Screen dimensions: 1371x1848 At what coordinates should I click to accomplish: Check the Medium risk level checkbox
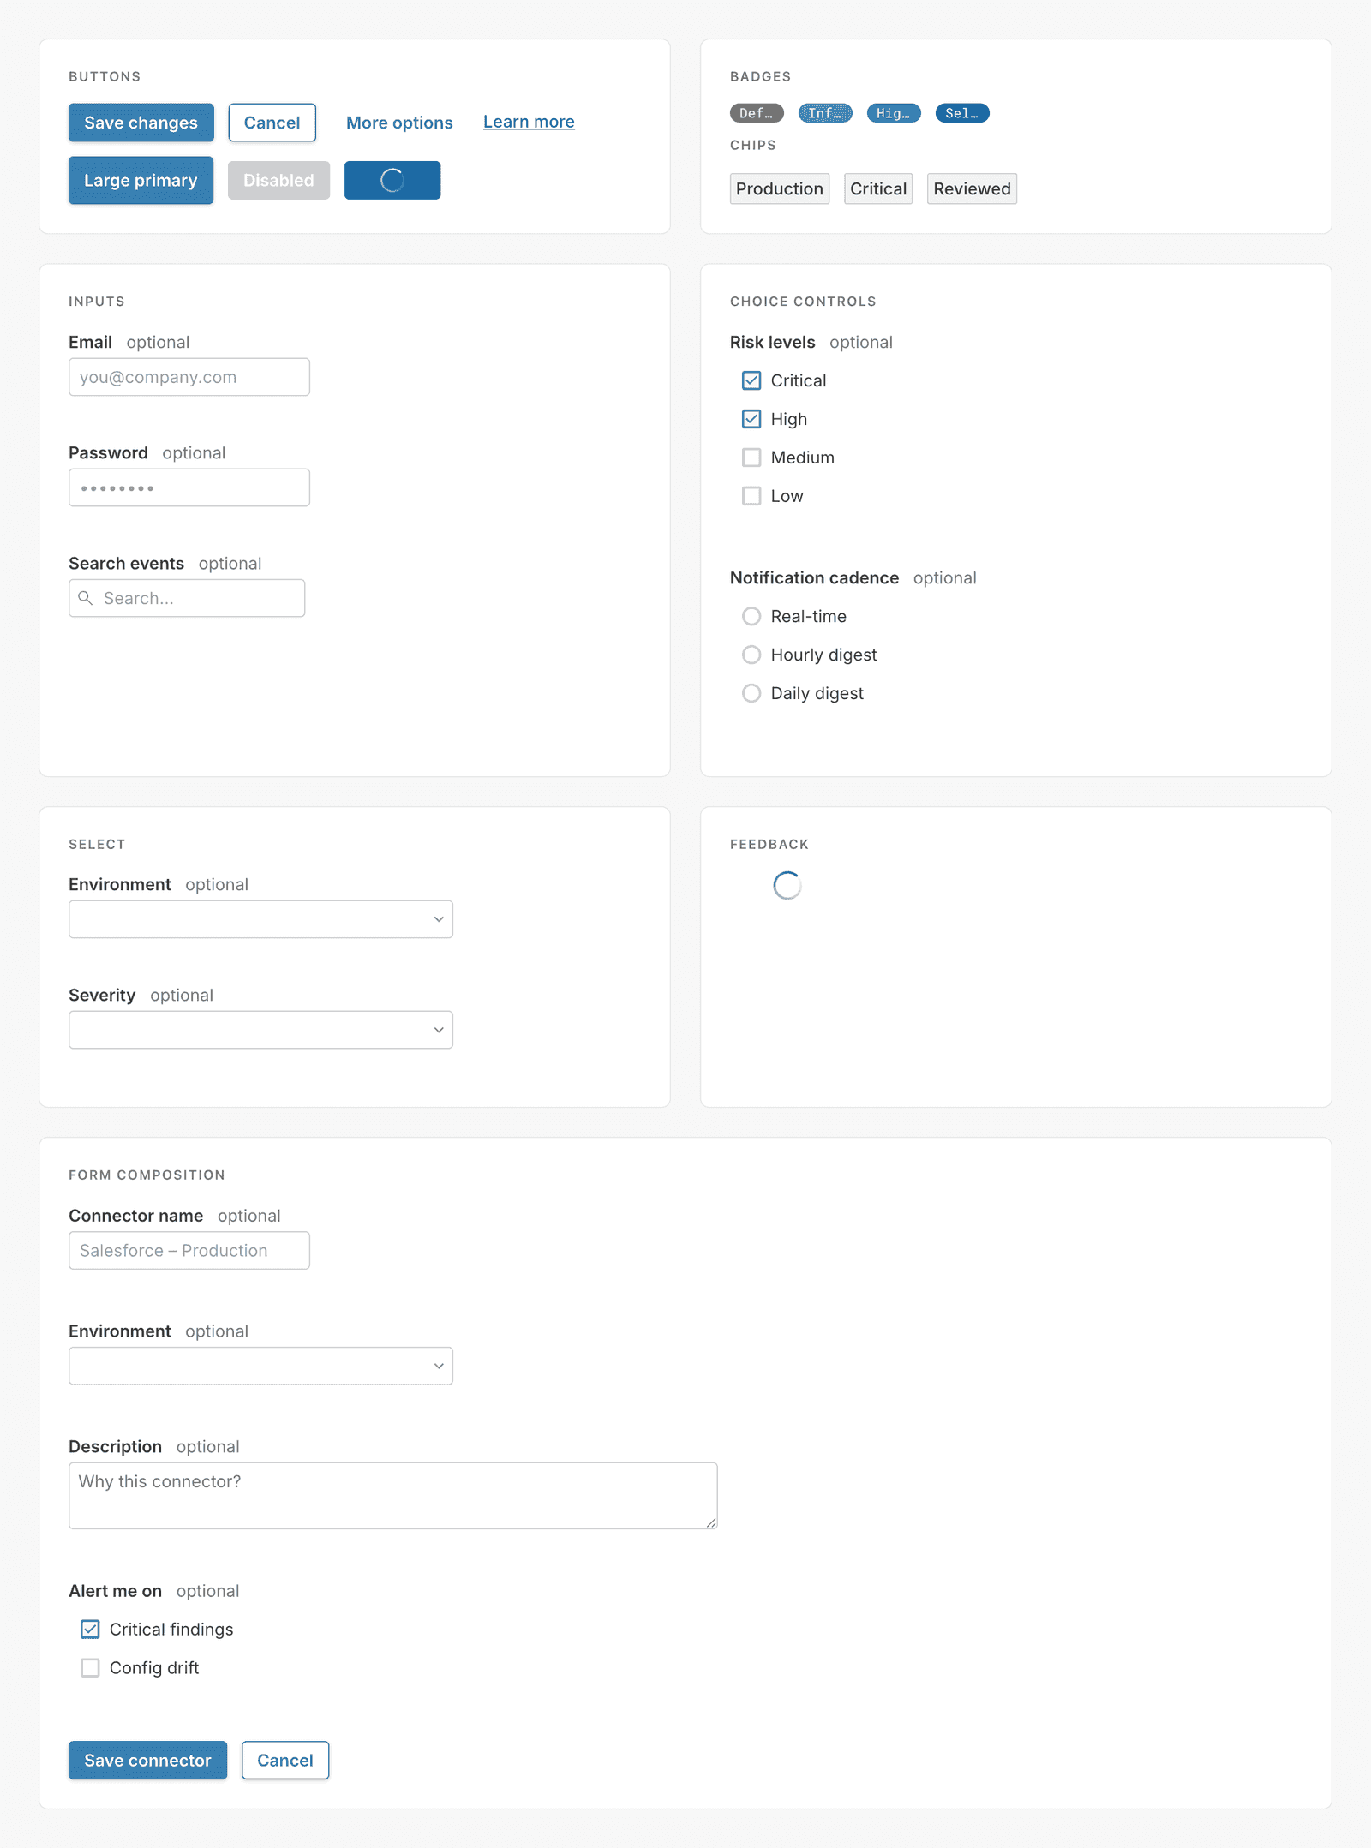[751, 458]
